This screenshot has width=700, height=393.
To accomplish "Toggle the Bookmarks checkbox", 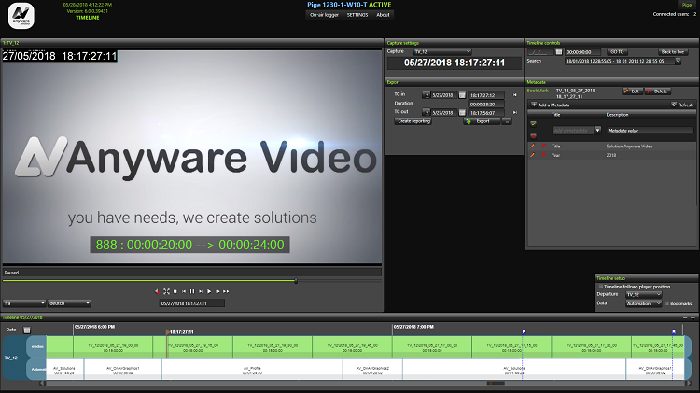I will point(665,303).
